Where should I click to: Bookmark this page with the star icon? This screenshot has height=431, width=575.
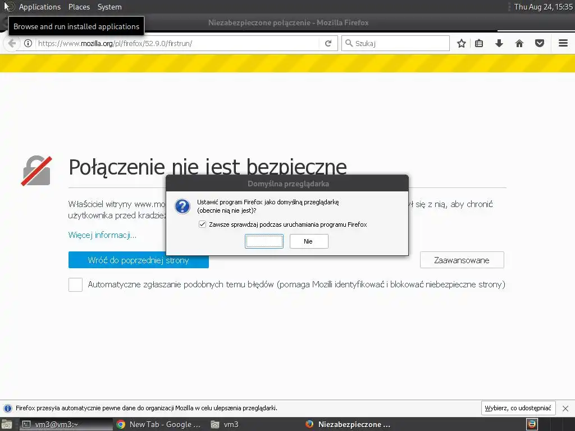tap(462, 43)
